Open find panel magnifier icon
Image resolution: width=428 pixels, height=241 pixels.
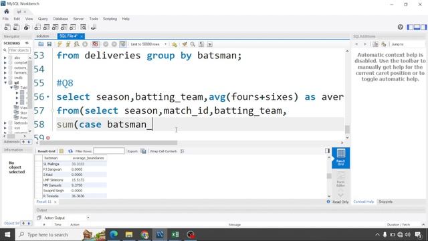(193, 44)
